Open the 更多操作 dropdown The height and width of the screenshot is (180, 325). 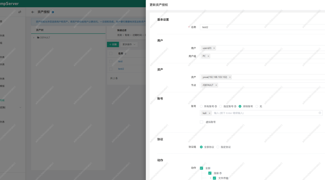coord(129,45)
